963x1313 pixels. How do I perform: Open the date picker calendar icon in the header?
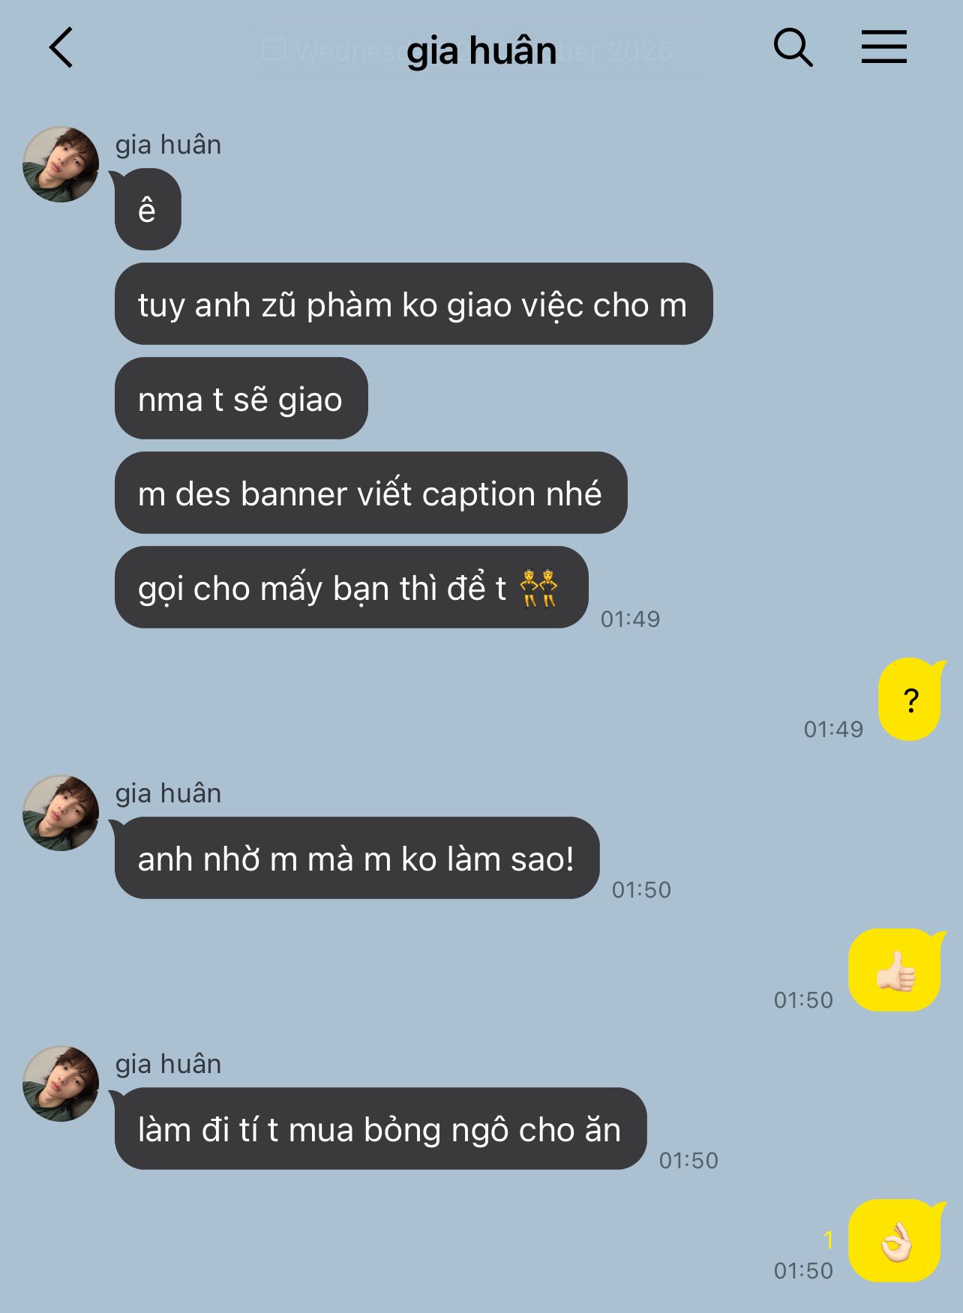273,49
